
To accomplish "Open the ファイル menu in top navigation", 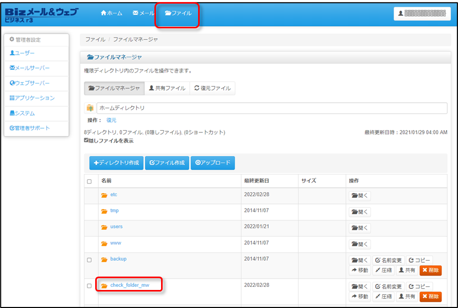I will click(x=178, y=13).
